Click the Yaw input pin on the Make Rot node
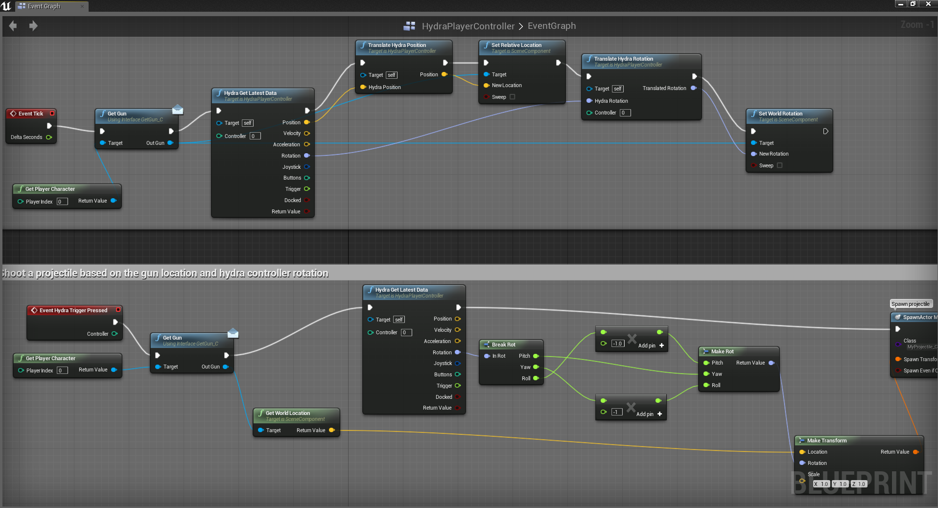Image resolution: width=938 pixels, height=508 pixels. 706,374
